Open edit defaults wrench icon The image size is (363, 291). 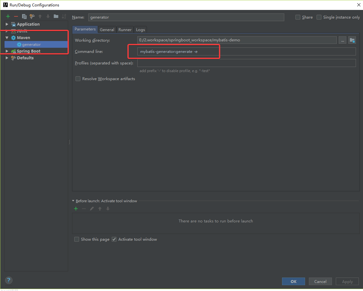tap(32, 16)
